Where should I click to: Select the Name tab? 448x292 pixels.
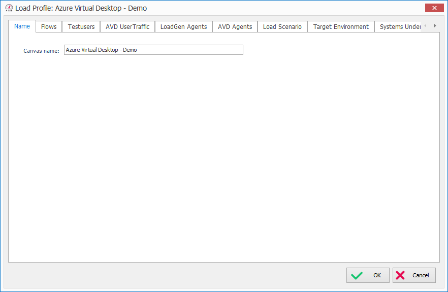point(22,26)
